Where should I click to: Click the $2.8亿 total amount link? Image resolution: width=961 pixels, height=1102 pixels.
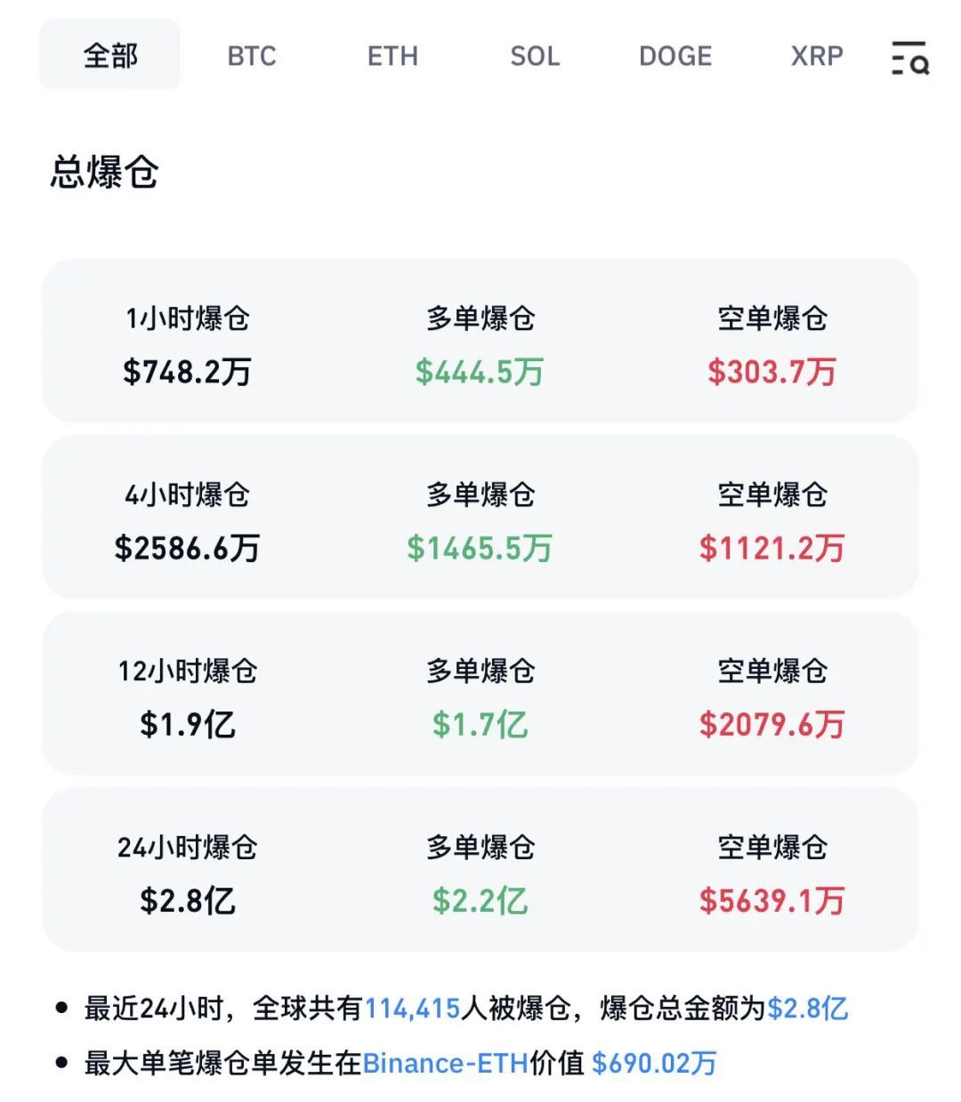pos(807,1009)
